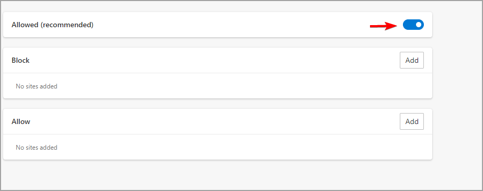Click the empty Allow sites list row
Image resolution: width=483 pixels, height=191 pixels.
coord(218,147)
